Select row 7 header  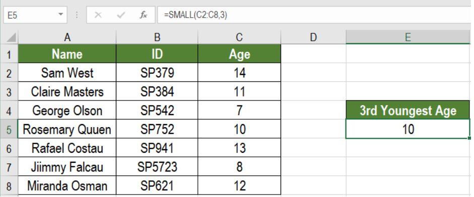pyautogui.click(x=9, y=167)
